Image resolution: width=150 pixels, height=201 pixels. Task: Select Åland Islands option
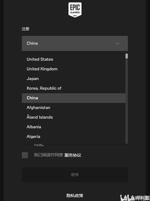tap(73, 117)
